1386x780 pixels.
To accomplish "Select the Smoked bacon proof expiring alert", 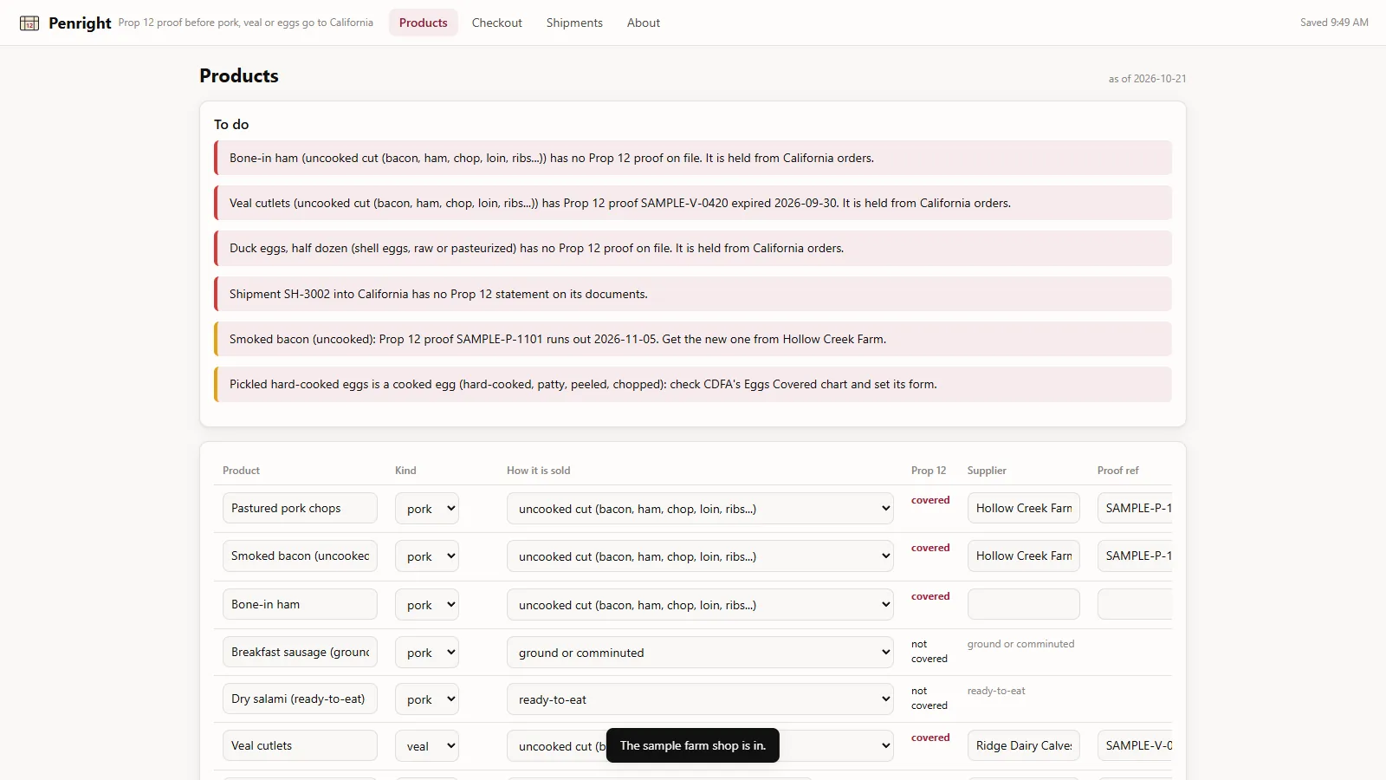I will pyautogui.click(x=693, y=339).
